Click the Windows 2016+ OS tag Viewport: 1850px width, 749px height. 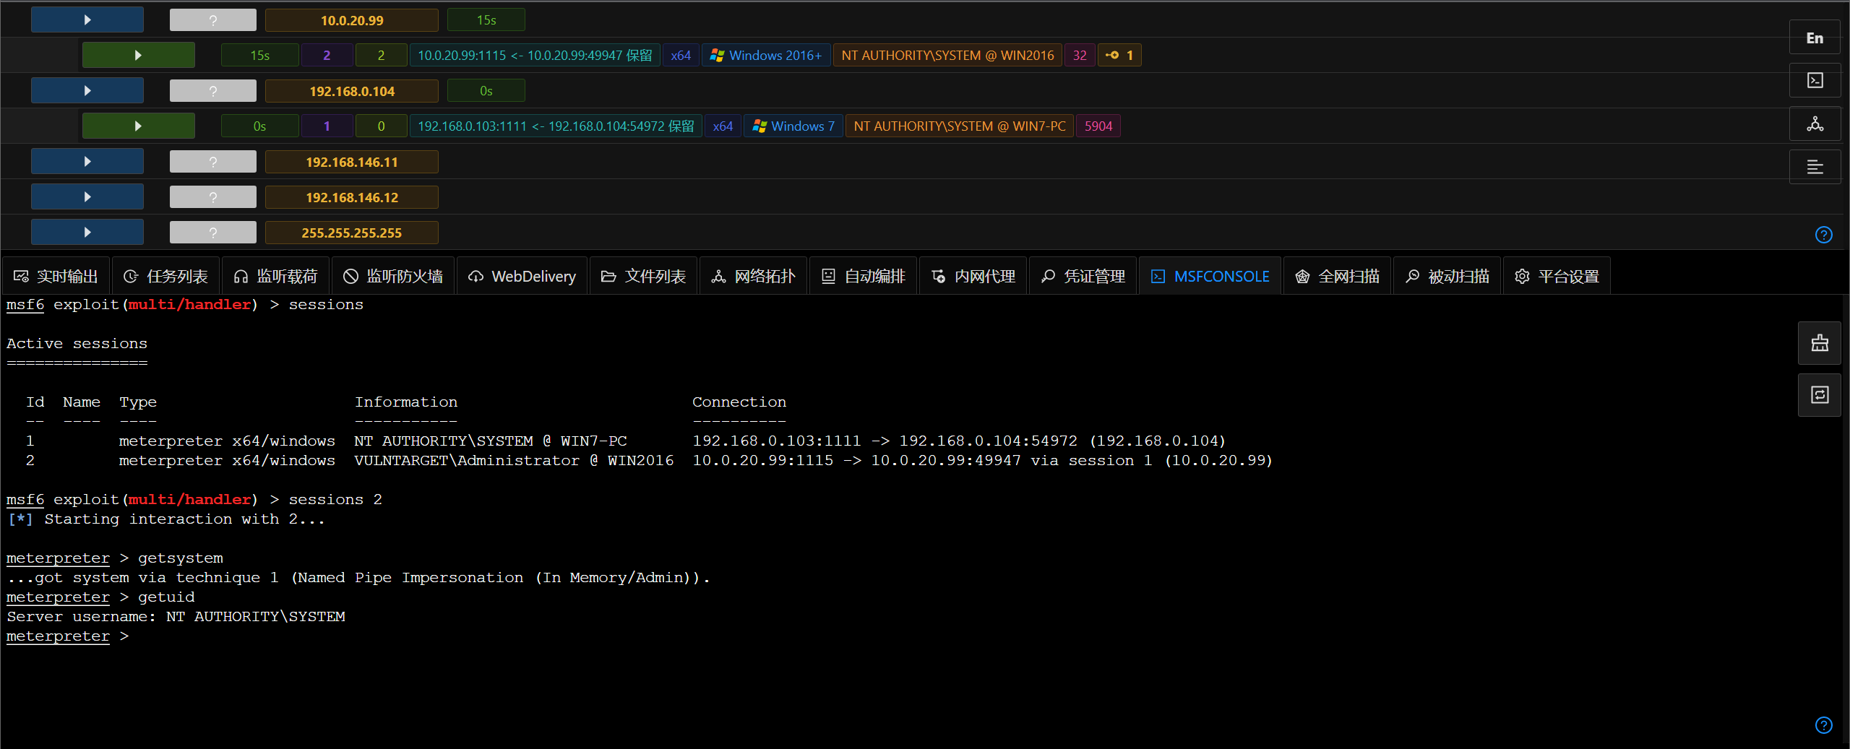[766, 55]
